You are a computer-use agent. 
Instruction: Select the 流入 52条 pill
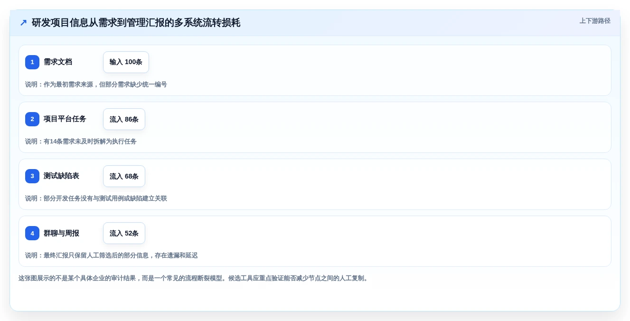[124, 233]
